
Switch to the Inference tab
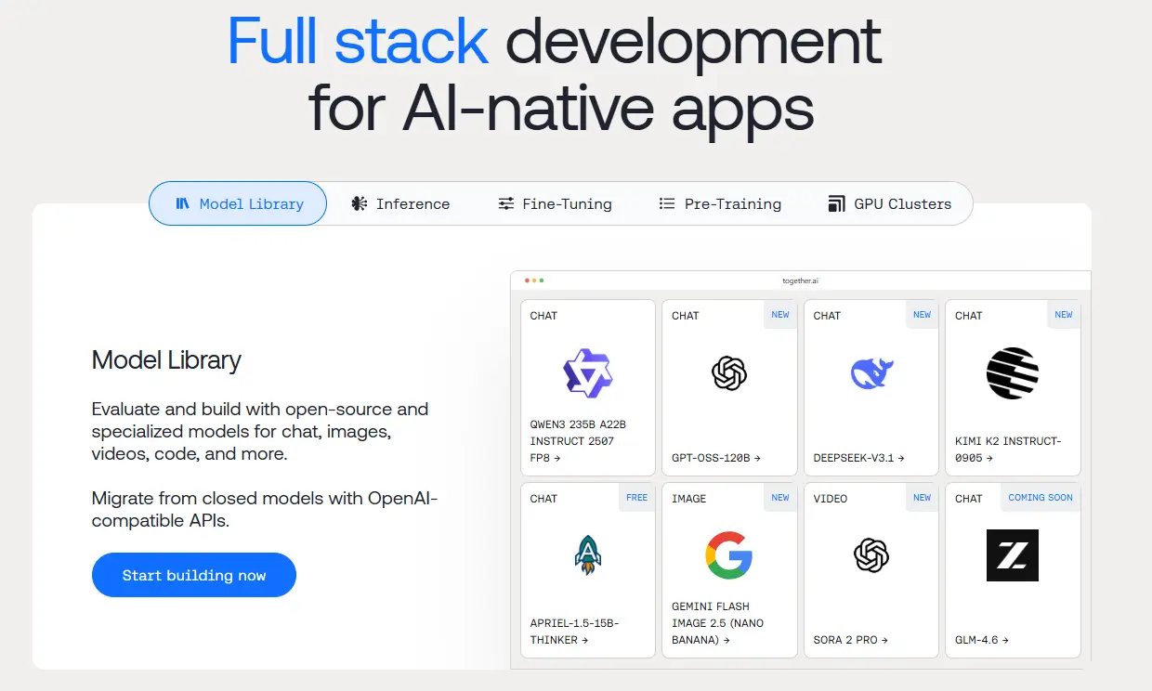(x=400, y=203)
